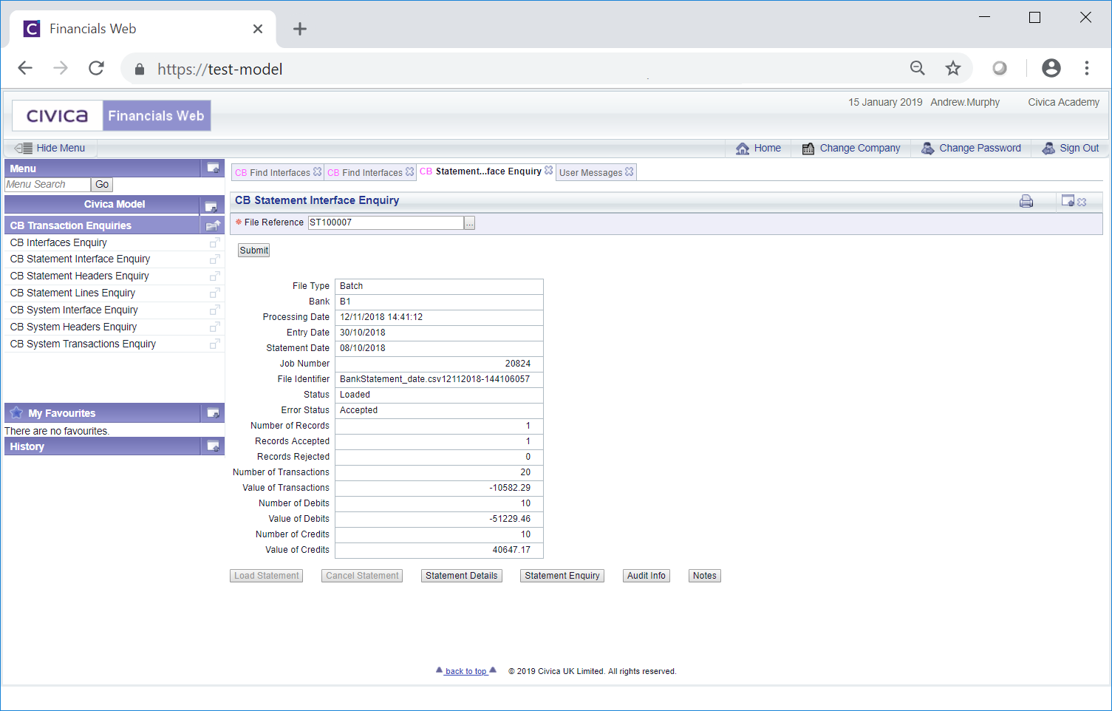This screenshot has width=1112, height=711.
Task: Open Notes for this statement
Action: [x=705, y=576]
